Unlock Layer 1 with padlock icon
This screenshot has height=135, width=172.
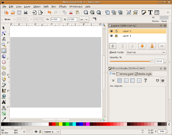(116, 36)
